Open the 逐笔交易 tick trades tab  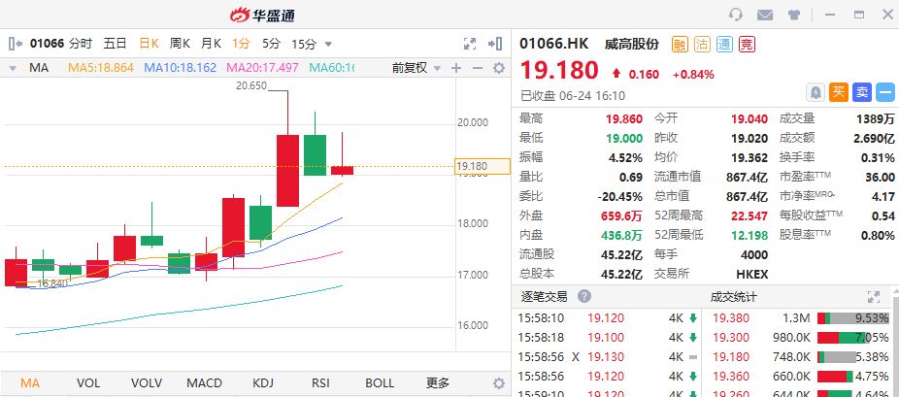[544, 297]
